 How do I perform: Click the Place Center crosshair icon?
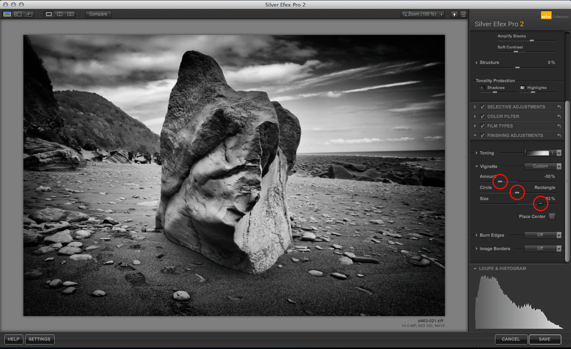(x=552, y=216)
